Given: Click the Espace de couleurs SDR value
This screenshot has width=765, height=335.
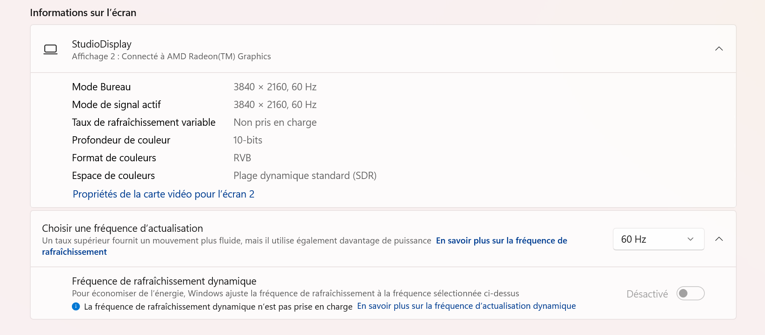Looking at the screenshot, I should pos(305,175).
